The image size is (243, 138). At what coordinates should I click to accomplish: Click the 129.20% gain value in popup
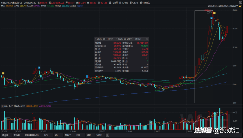[117, 43]
